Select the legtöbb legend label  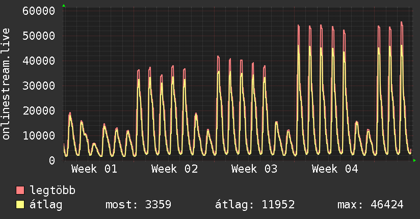[x=53, y=191]
